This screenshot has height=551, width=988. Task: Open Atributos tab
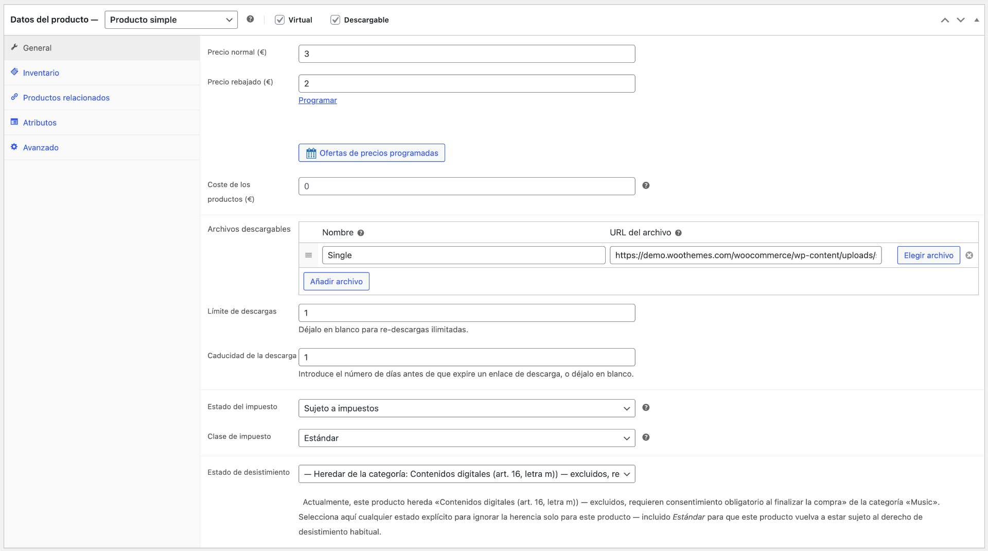102,123
